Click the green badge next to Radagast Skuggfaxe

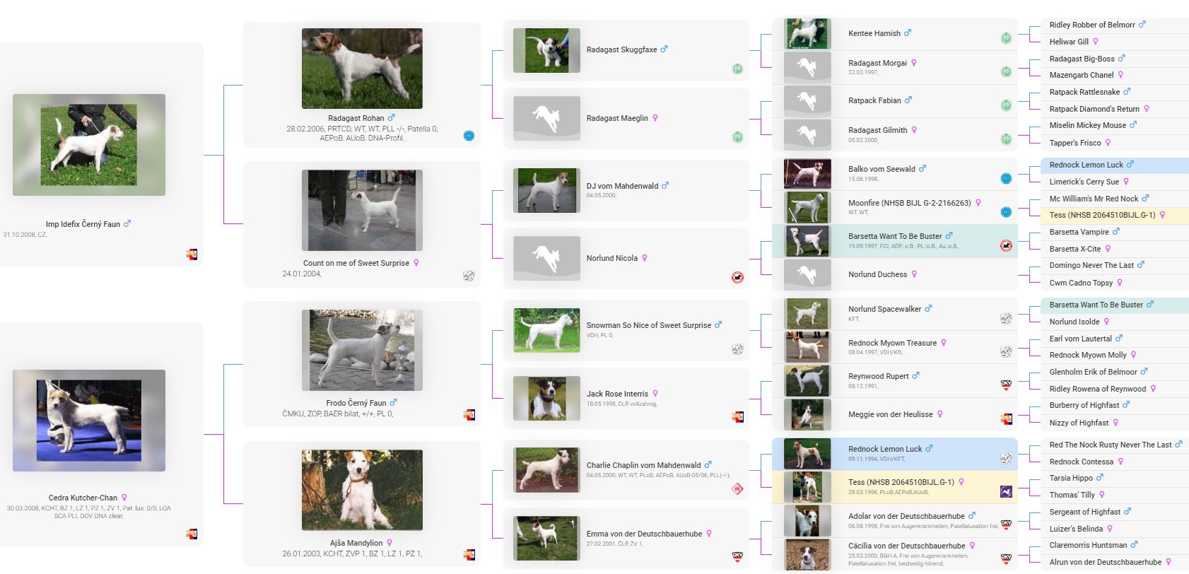tap(737, 69)
